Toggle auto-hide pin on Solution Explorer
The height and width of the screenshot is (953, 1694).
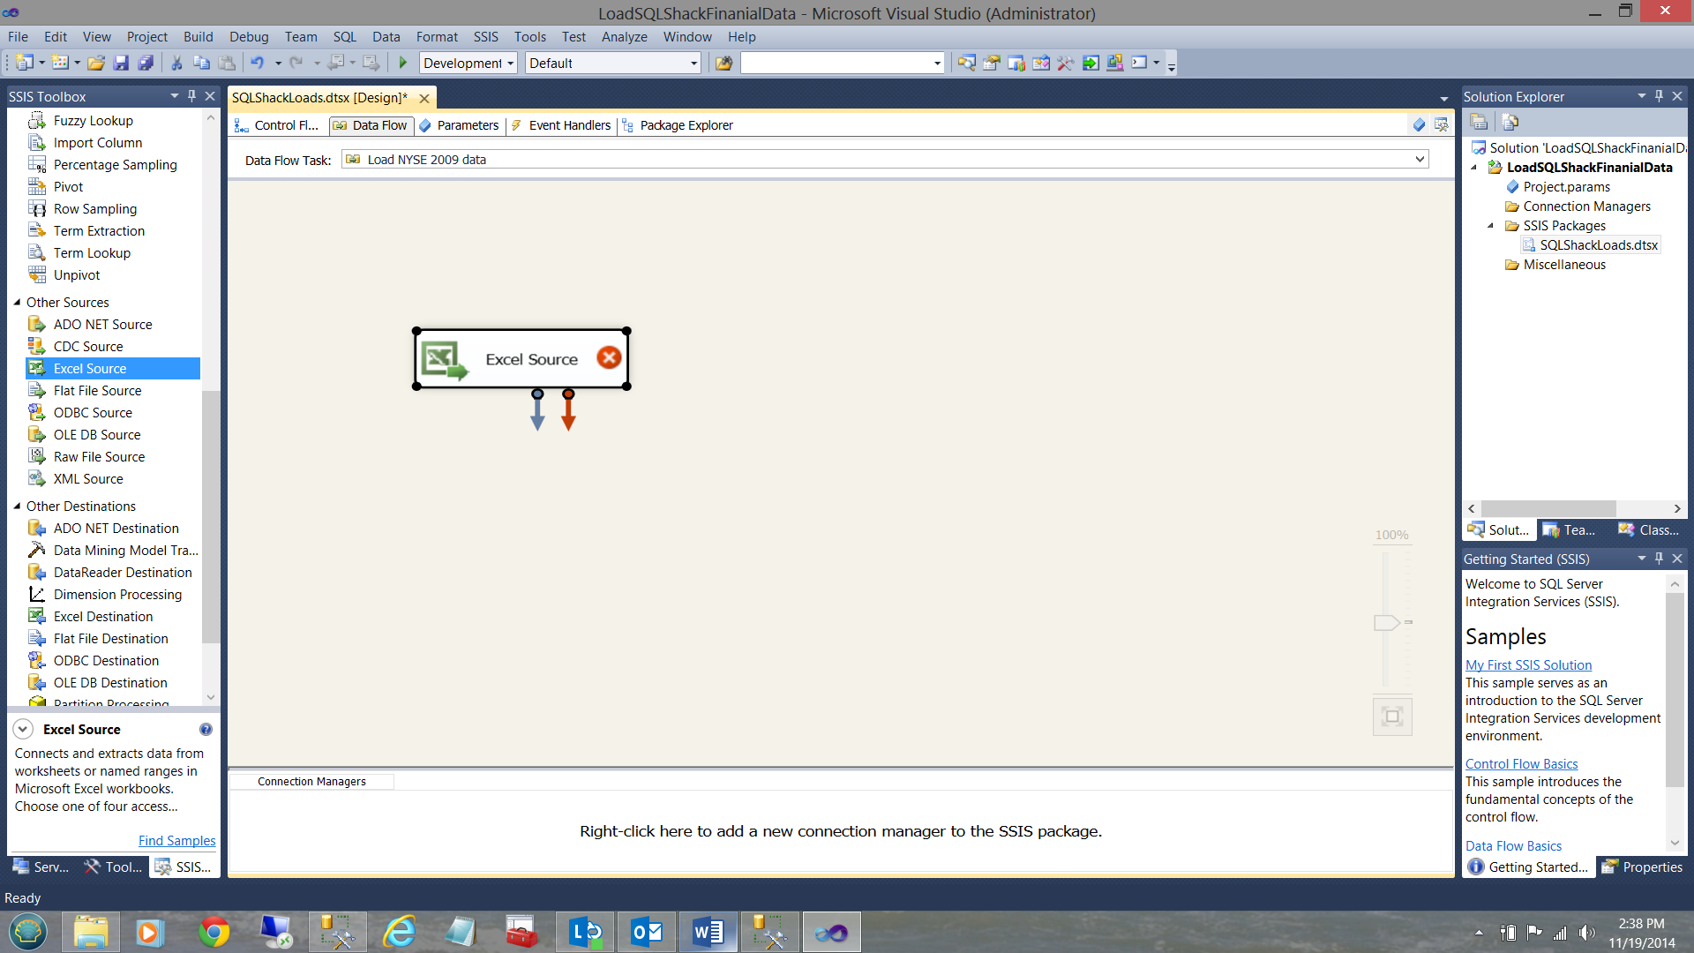(x=1659, y=96)
